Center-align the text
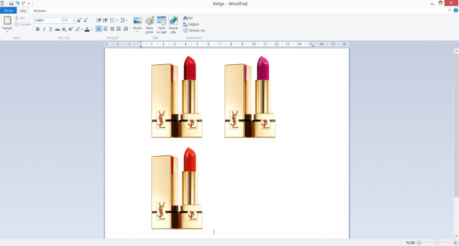The height and width of the screenshot is (246, 459). 106,29
